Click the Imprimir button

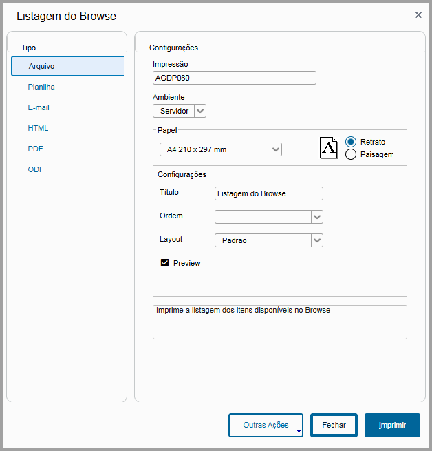click(392, 426)
